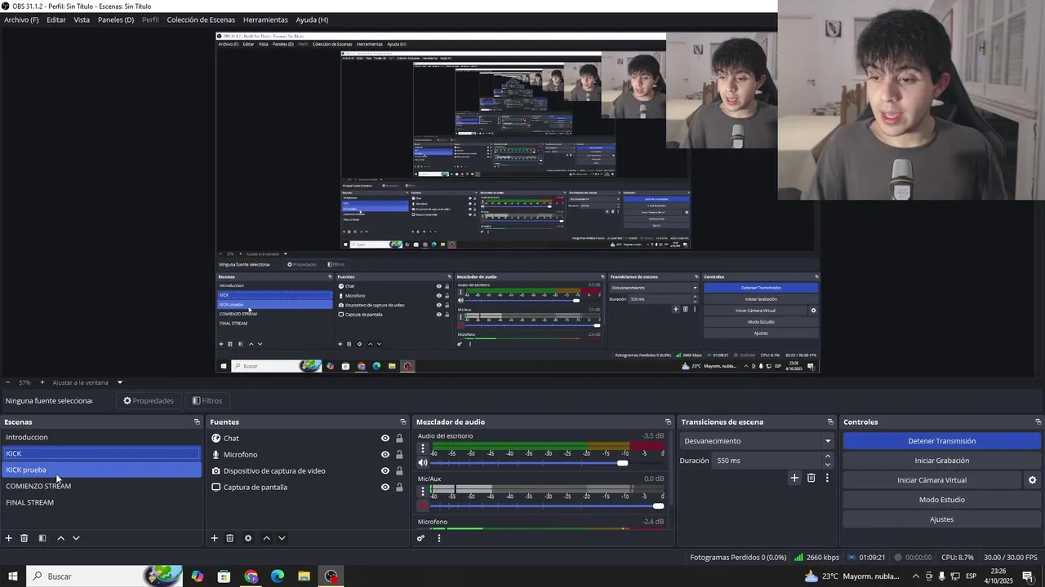The image size is (1045, 587).
Task: Undock the Fuentes panel
Action: (402, 421)
